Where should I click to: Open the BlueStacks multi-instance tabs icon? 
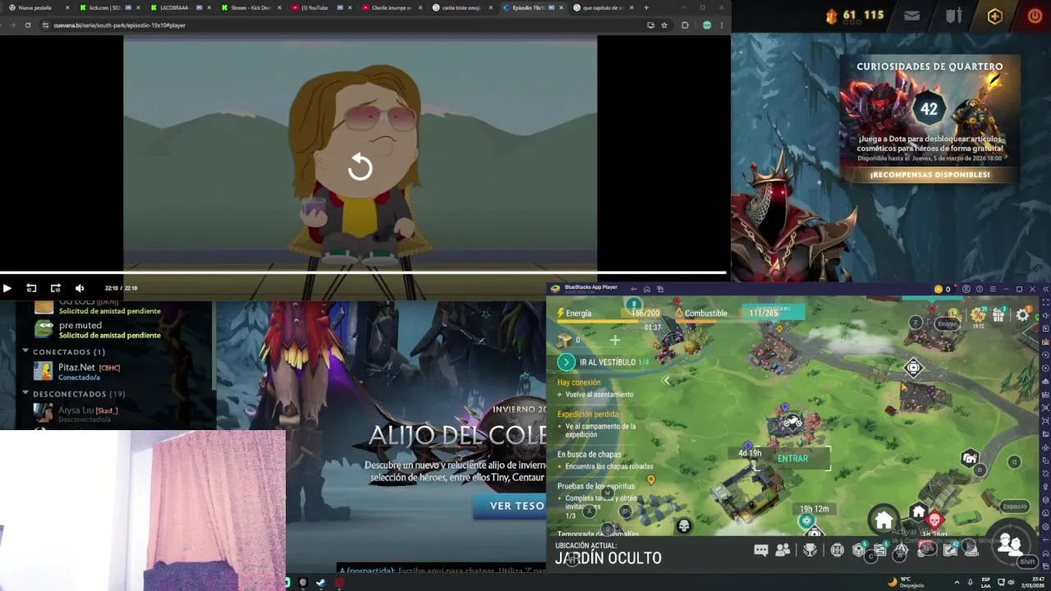pyautogui.click(x=659, y=289)
